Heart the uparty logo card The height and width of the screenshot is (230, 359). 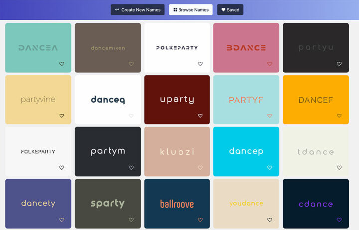click(x=200, y=115)
